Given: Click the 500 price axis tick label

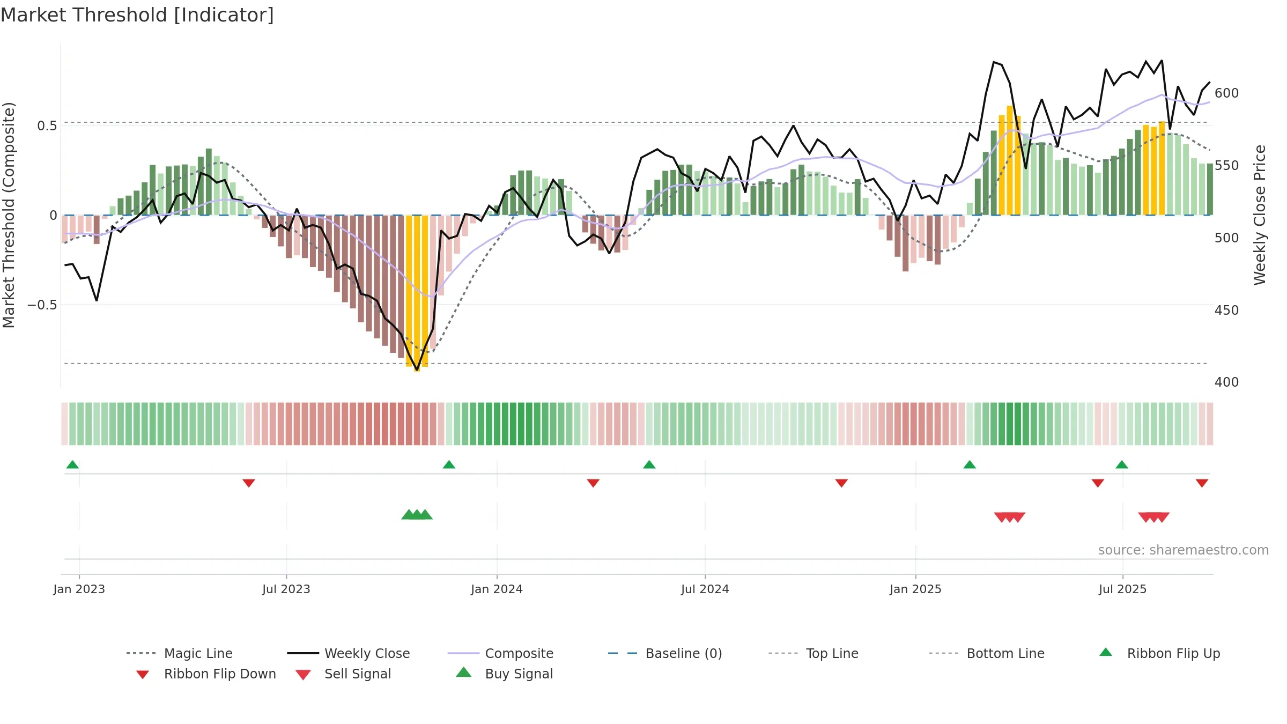Looking at the screenshot, I should [1227, 238].
